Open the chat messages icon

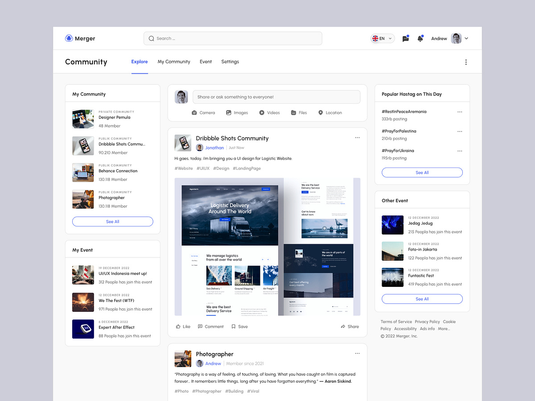pos(406,39)
